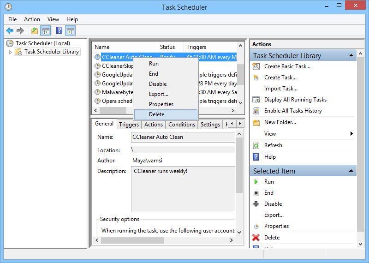369x263 pixels.
Task: Choose Disable from the context menu
Action: click(166, 84)
